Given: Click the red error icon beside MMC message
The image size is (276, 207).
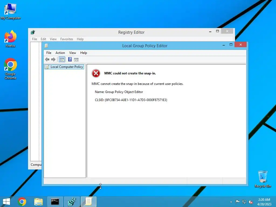Looking at the screenshot, I should point(96,73).
